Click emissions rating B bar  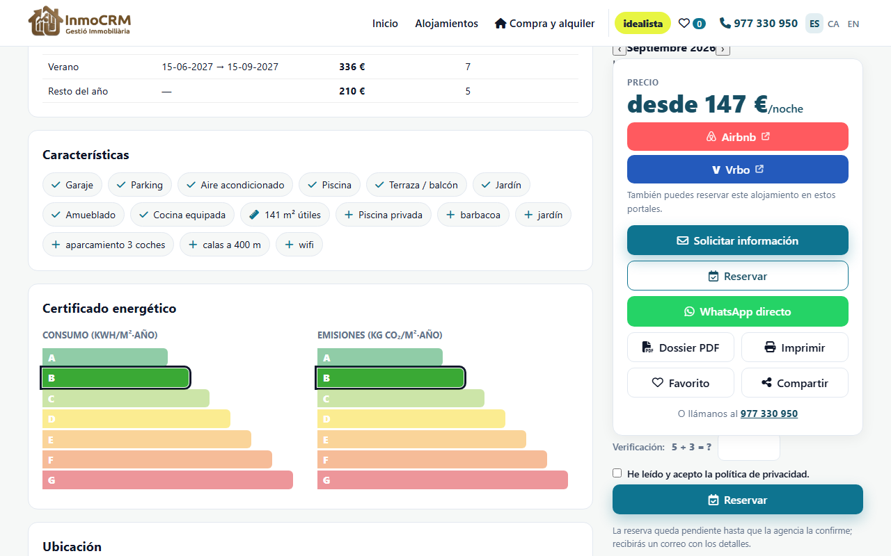[x=391, y=378]
